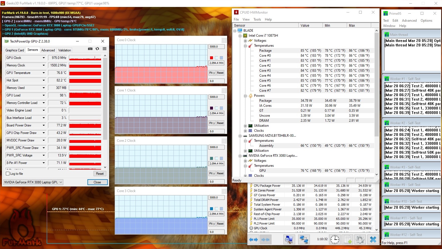Click the Worker #12 Self-Test window icon

(386, 235)
